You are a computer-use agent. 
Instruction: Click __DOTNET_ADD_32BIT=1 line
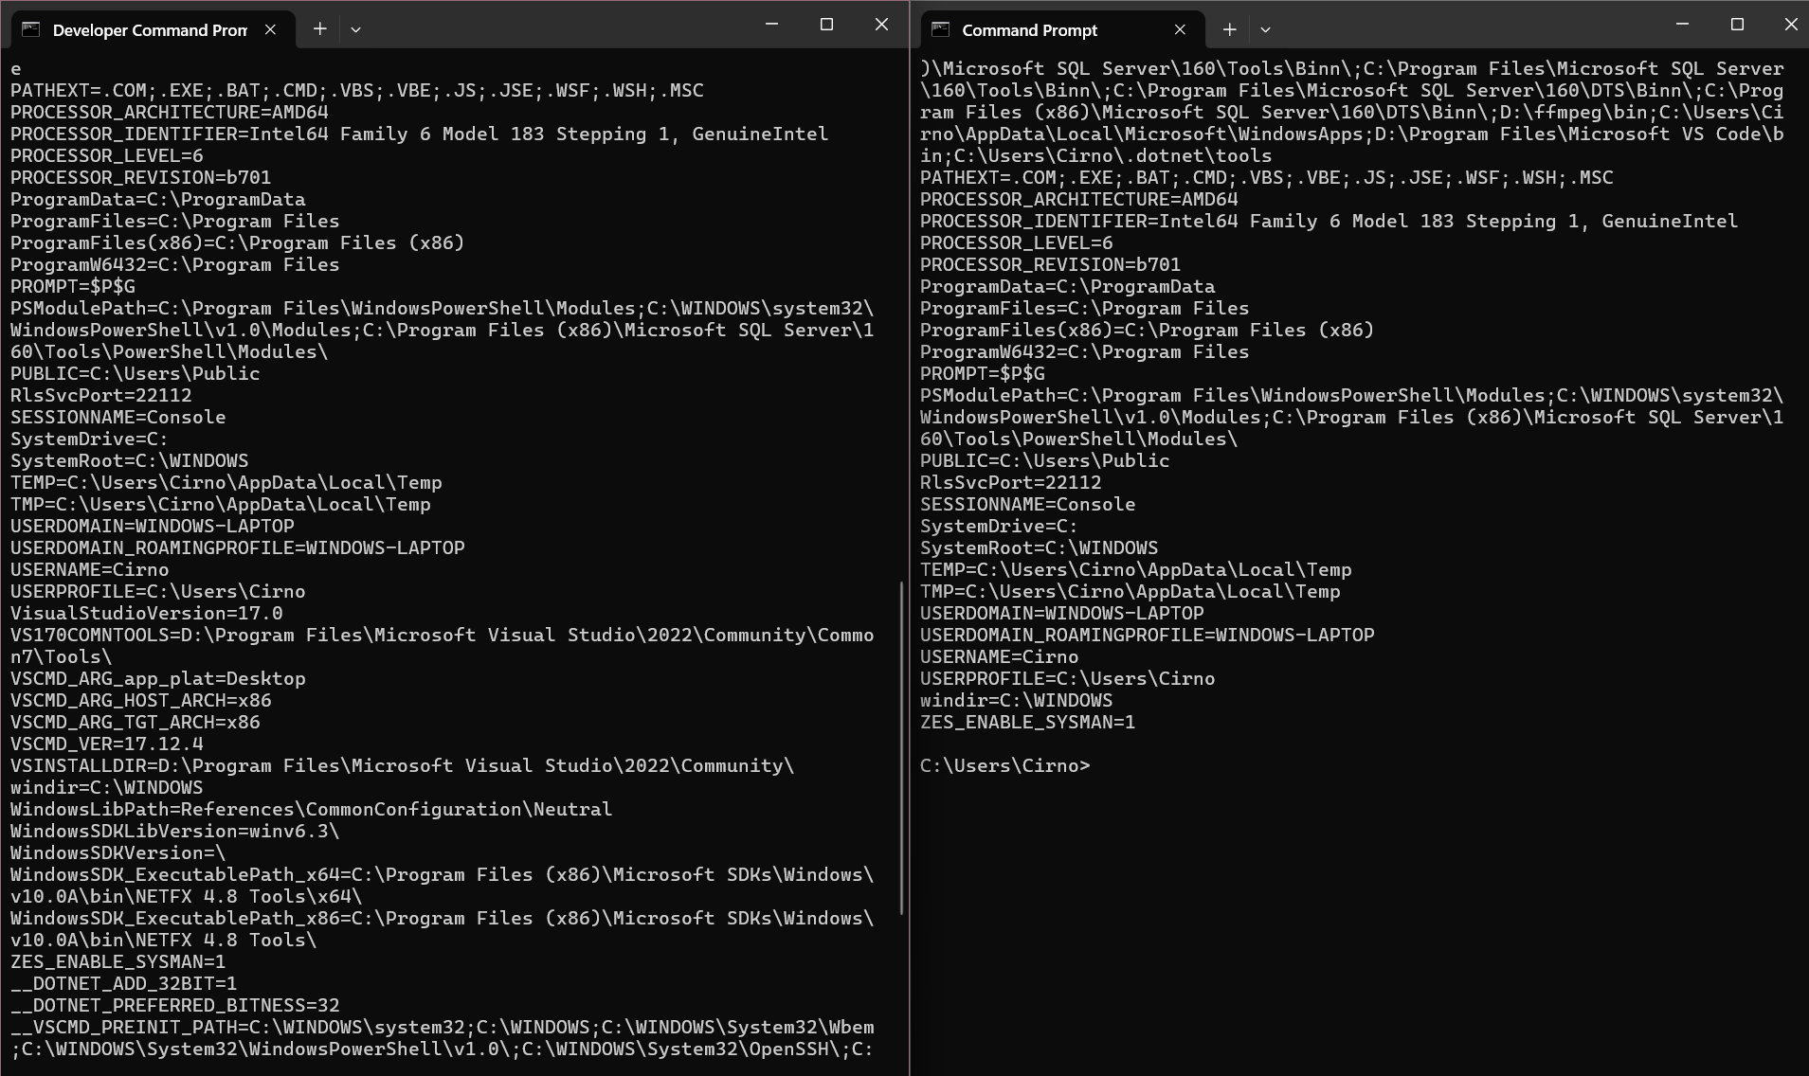click(x=124, y=983)
